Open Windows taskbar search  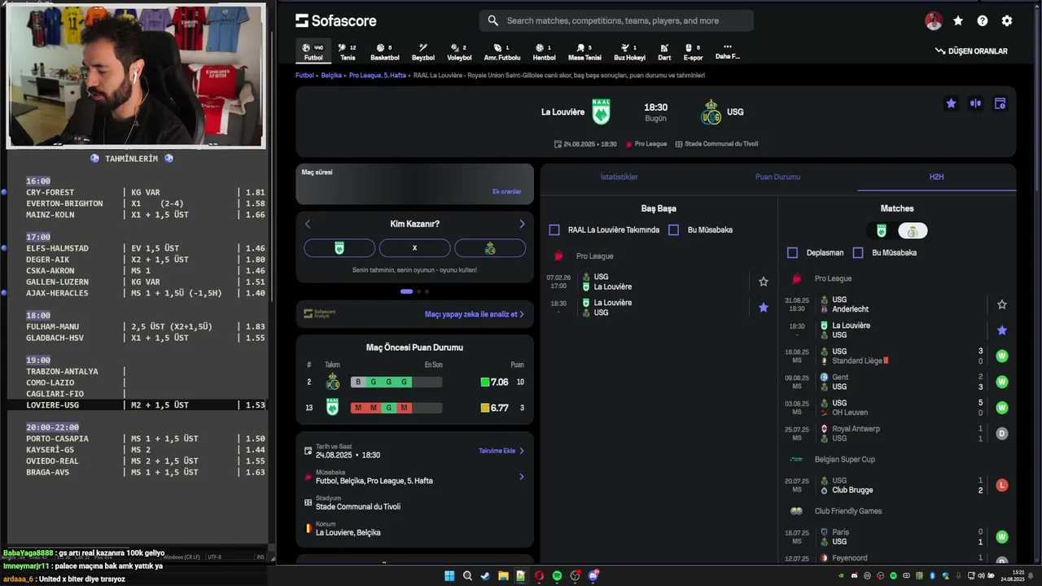click(x=467, y=576)
